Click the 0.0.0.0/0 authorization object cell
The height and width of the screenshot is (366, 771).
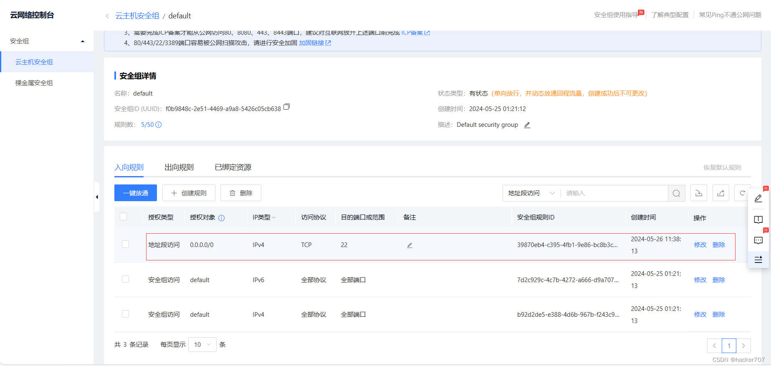pos(202,245)
